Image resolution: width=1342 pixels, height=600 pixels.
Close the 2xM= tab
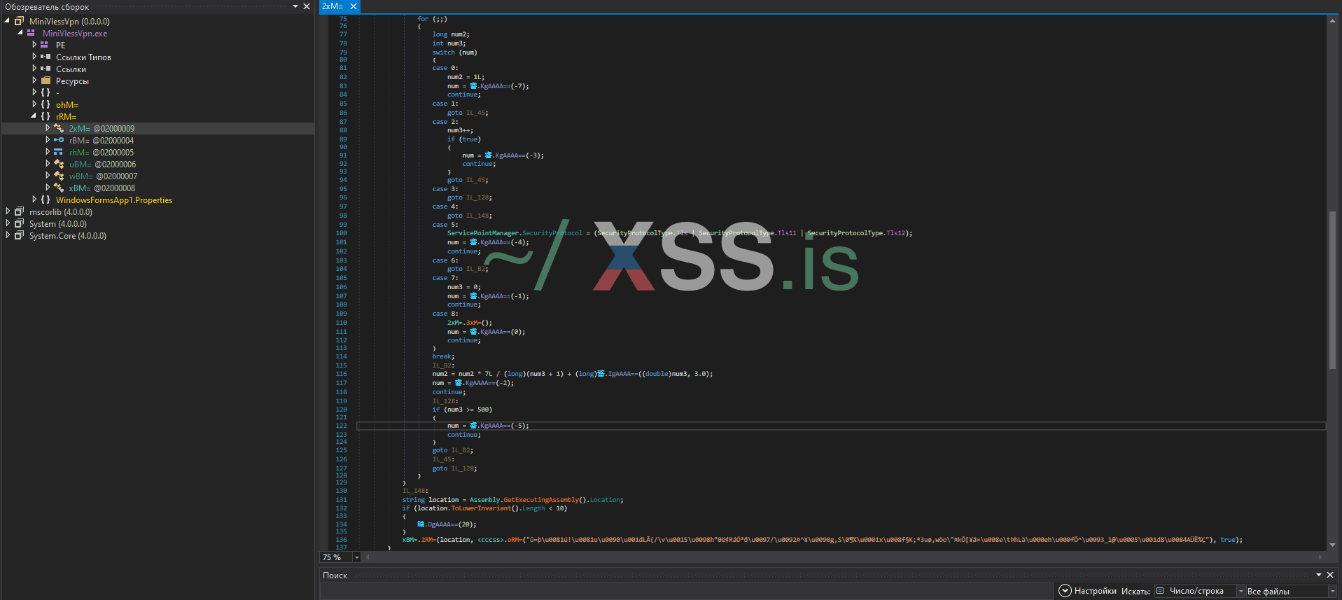tap(354, 6)
